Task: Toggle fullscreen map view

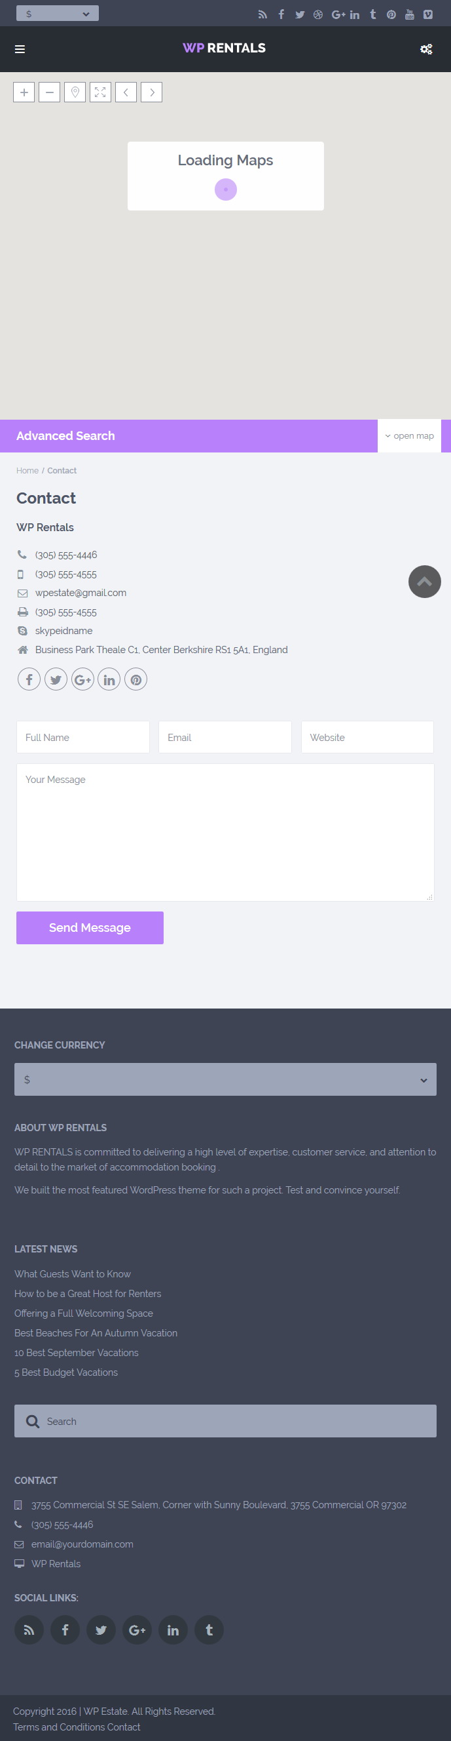Action: (x=100, y=92)
